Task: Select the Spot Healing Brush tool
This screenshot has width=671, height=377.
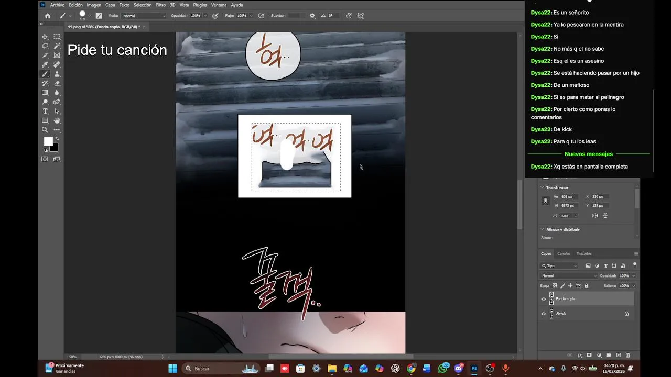Action: click(57, 64)
